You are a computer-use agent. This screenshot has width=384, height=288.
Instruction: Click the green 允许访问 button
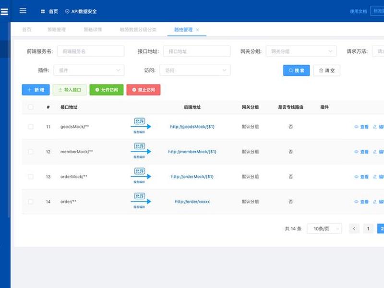[107, 90]
